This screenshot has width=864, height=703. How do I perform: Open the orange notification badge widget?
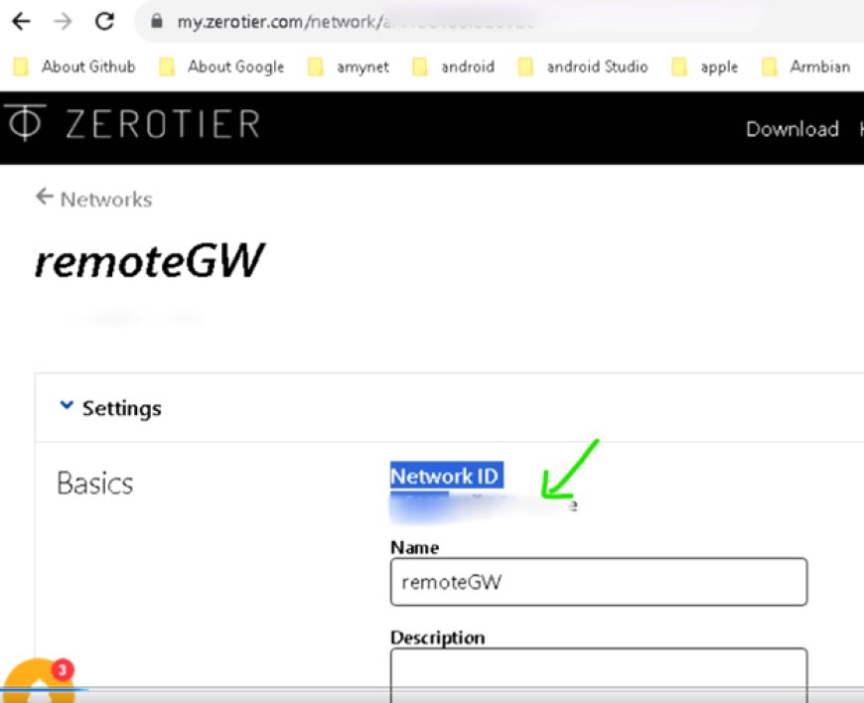pyautogui.click(x=39, y=680)
